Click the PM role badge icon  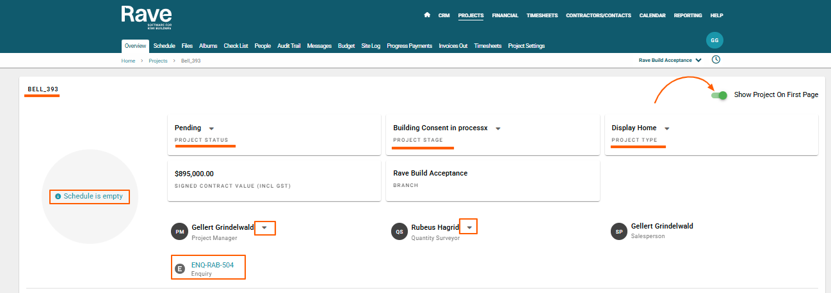click(179, 231)
